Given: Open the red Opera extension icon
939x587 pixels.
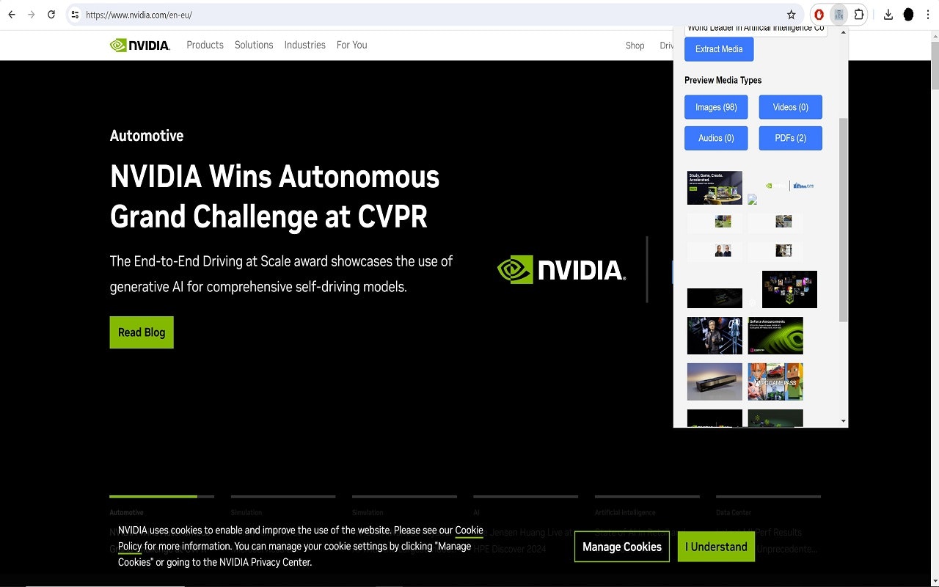Looking at the screenshot, I should coord(819,15).
